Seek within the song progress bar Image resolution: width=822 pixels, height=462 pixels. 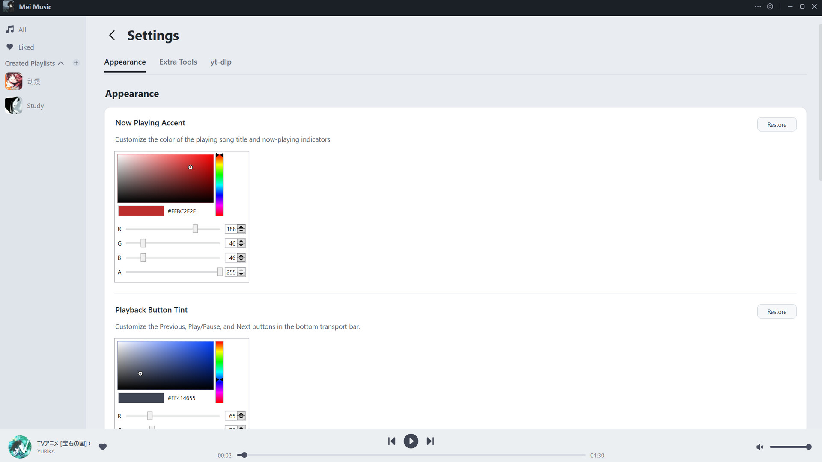(411, 455)
